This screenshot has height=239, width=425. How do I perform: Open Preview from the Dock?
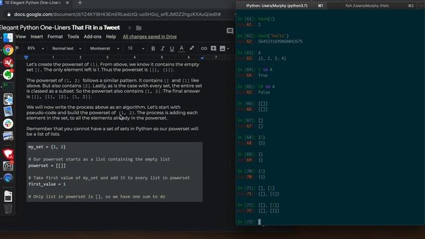coord(8,112)
